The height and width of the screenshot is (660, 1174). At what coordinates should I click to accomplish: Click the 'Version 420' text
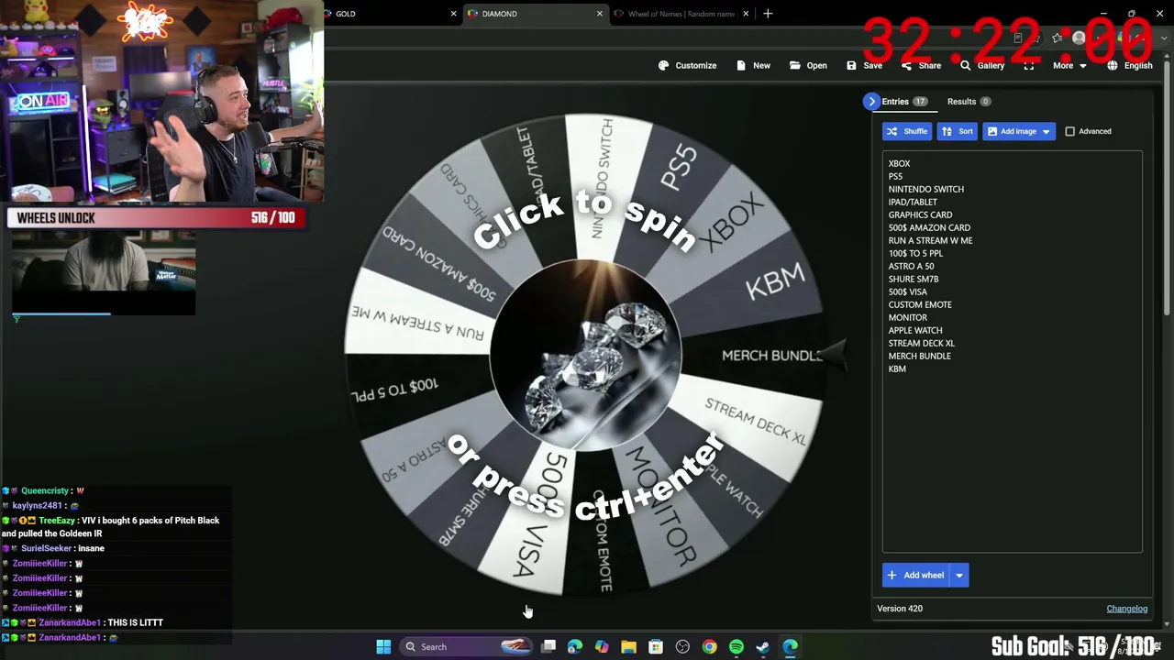tap(900, 609)
